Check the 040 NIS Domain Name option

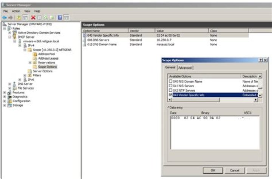pos(171,81)
